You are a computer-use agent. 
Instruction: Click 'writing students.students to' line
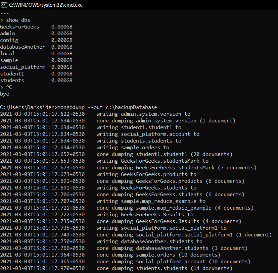tap(139, 141)
